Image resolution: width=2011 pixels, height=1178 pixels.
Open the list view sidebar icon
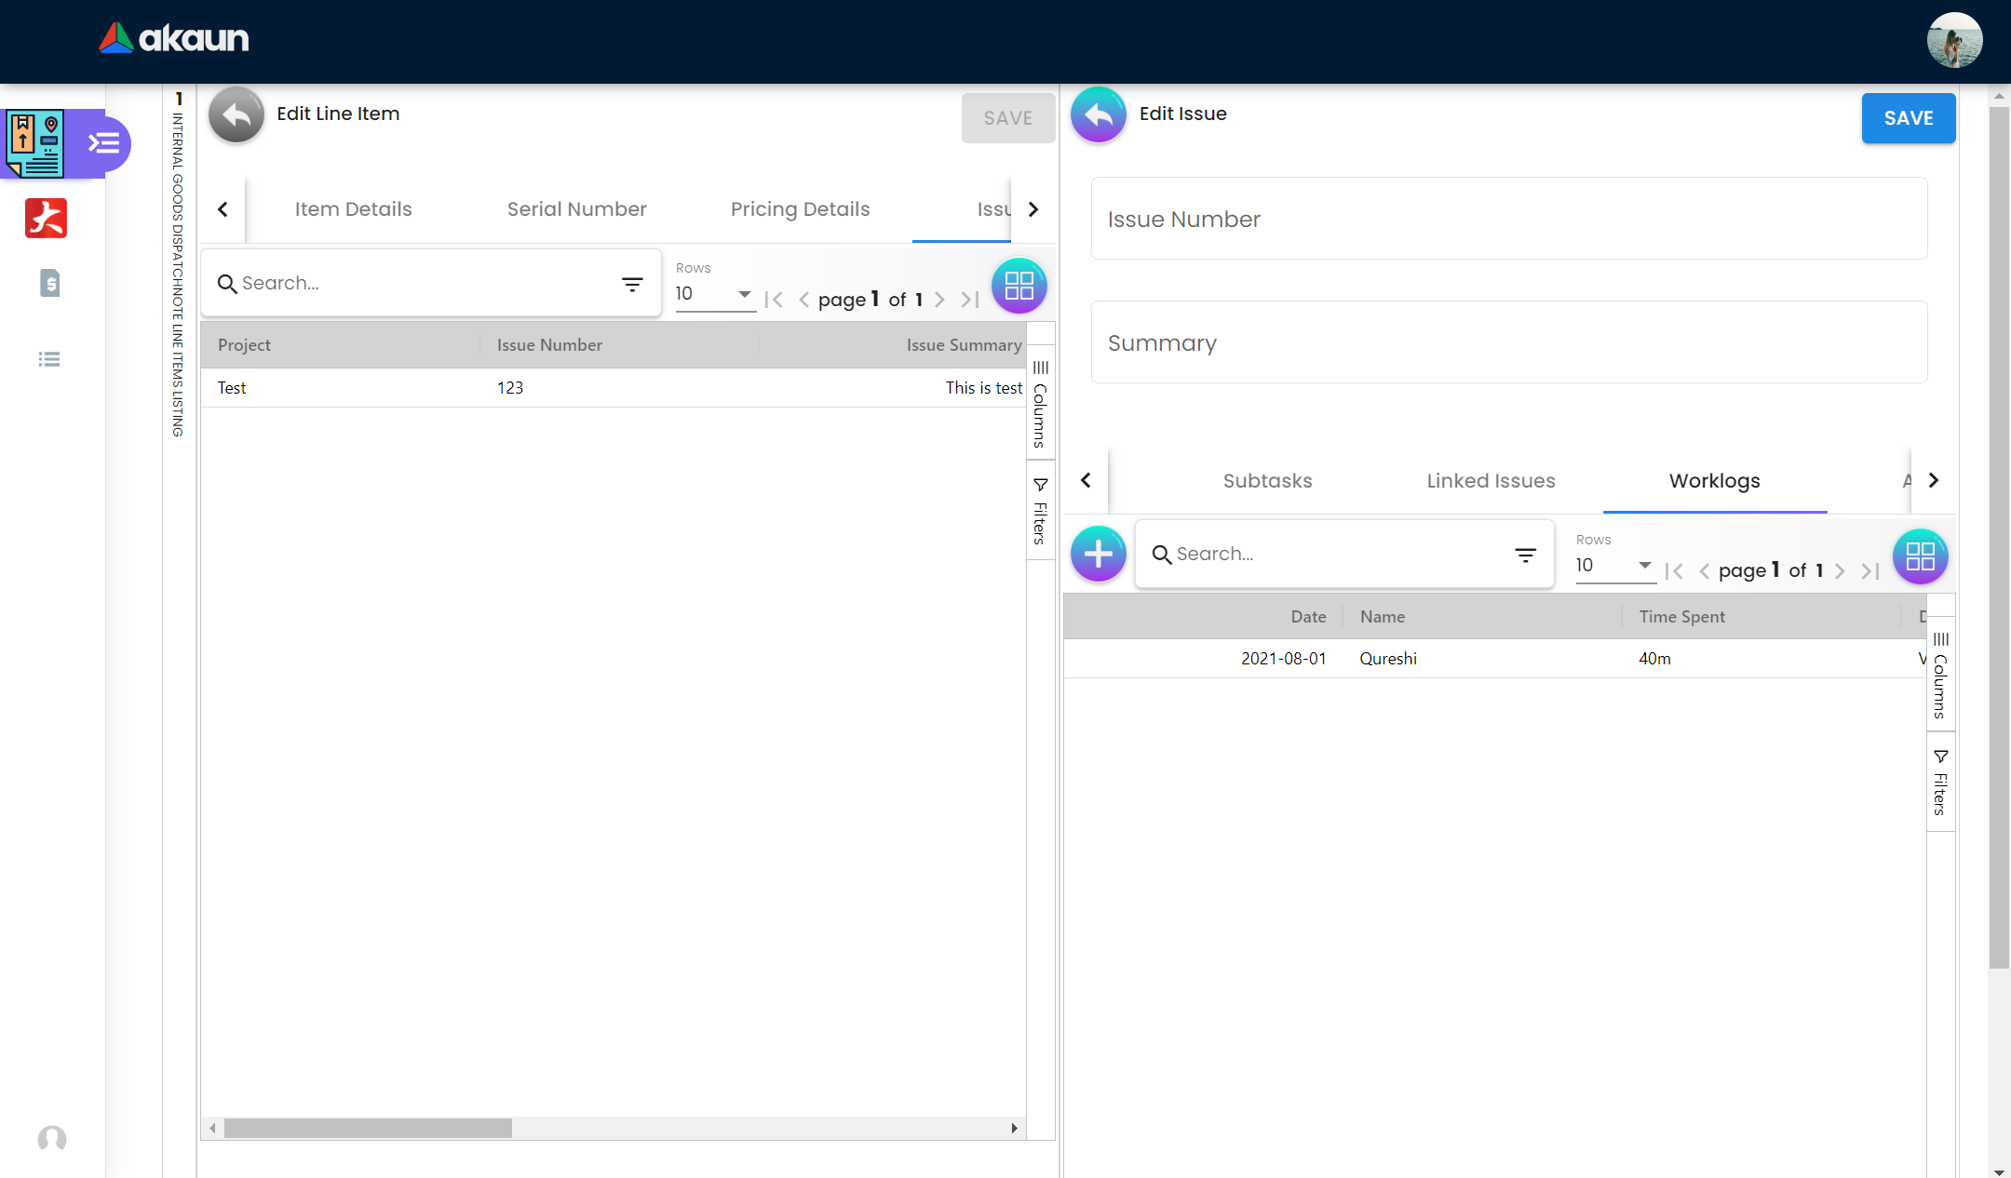pyautogui.click(x=49, y=359)
